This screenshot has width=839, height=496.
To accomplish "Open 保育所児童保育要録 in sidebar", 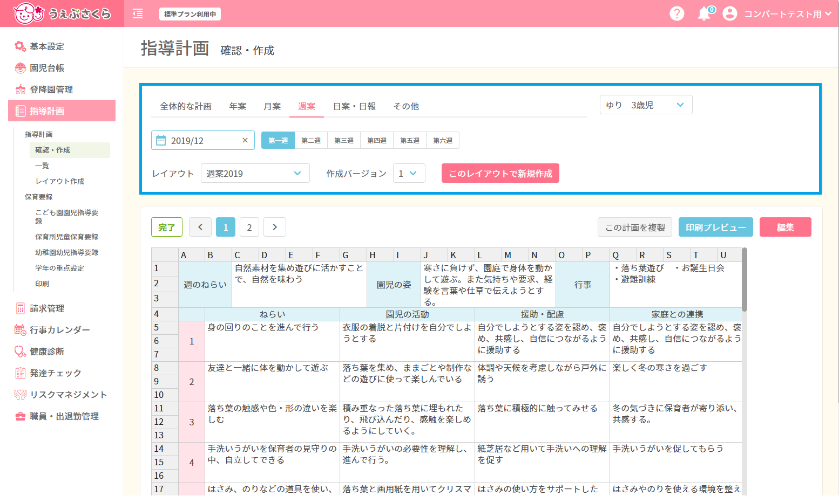I will click(67, 237).
